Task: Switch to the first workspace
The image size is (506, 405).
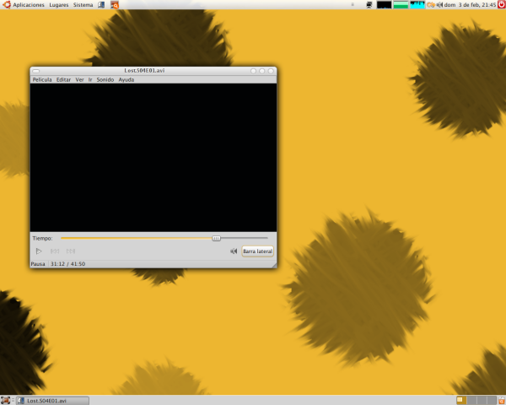Action: tap(462, 401)
